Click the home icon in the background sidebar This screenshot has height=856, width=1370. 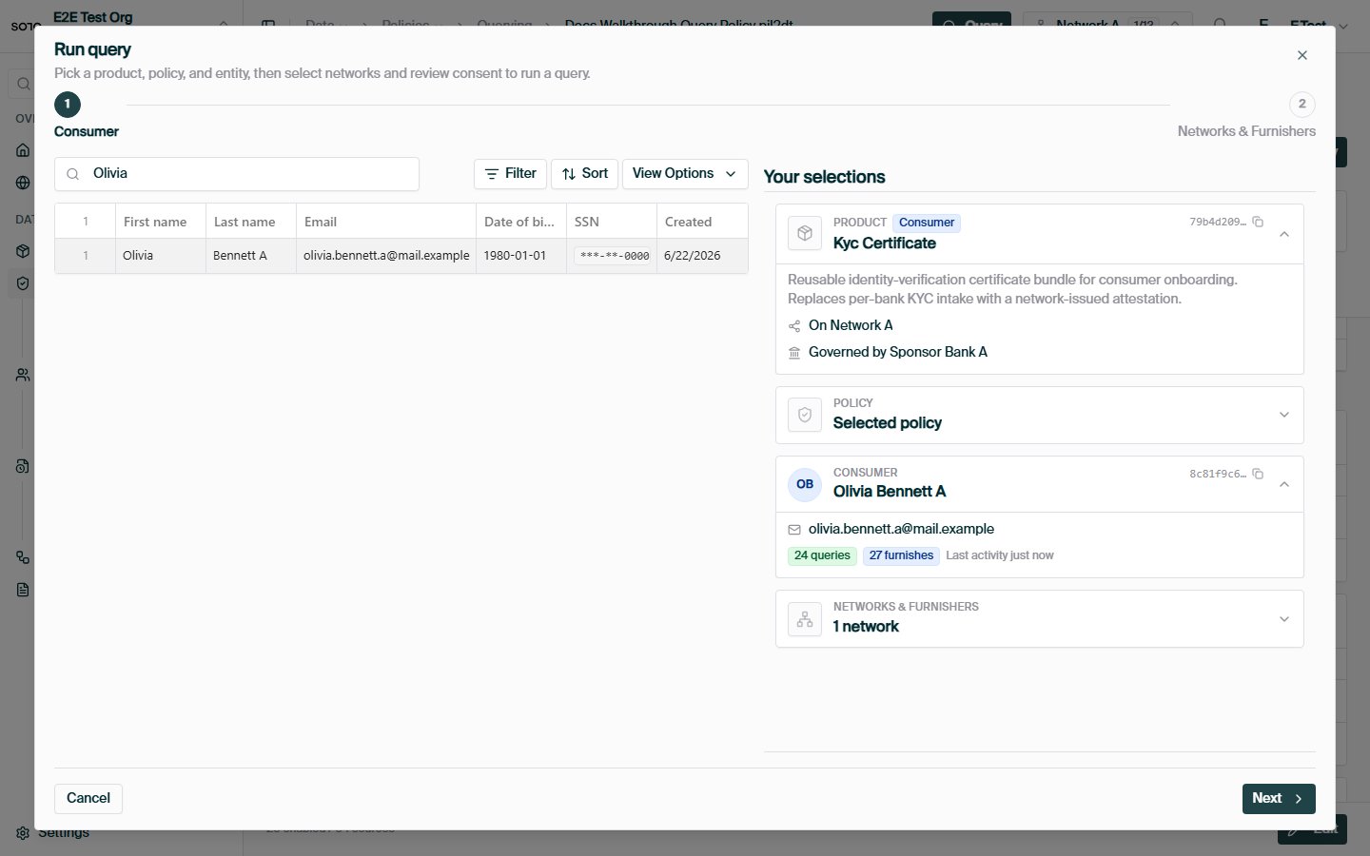(23, 150)
